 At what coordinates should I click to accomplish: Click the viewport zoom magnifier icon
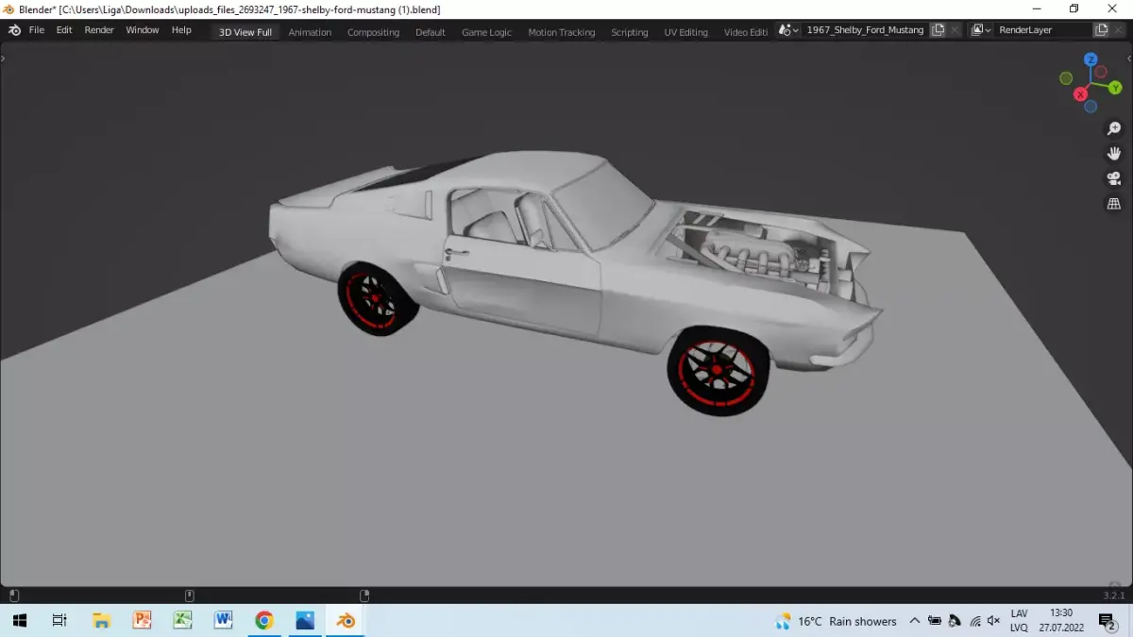(x=1114, y=128)
